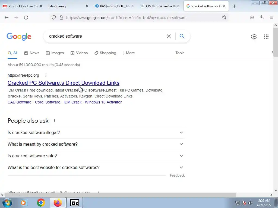Bookmark this page with the star icon
This screenshot has width=278, height=208.
coord(224,18)
